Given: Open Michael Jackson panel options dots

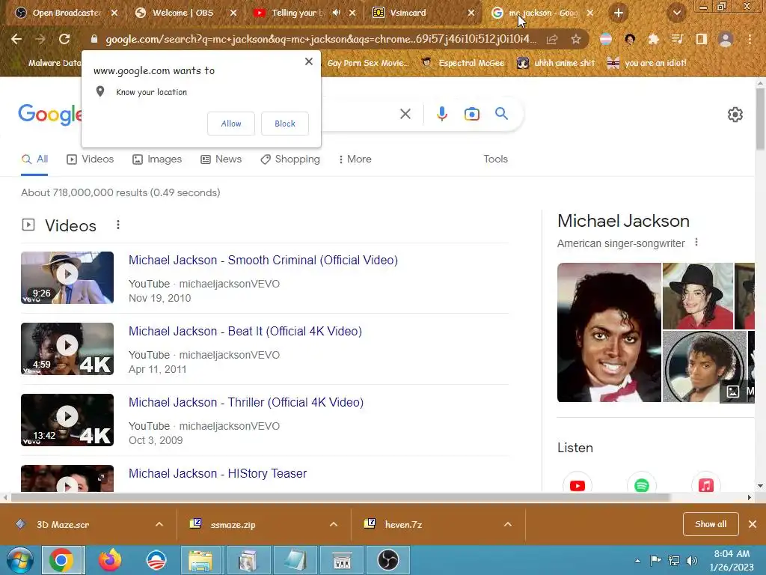Looking at the screenshot, I should (x=696, y=243).
